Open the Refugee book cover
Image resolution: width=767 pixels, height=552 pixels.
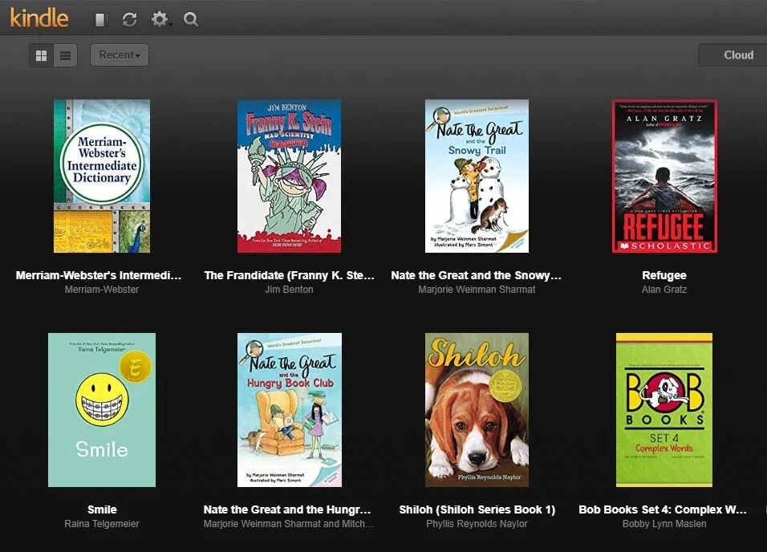[x=664, y=177]
